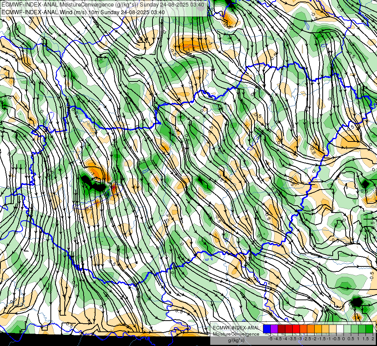Pick the light green swatch for 0.5 to 1
The height and width of the screenshot is (346, 377).
355,329
